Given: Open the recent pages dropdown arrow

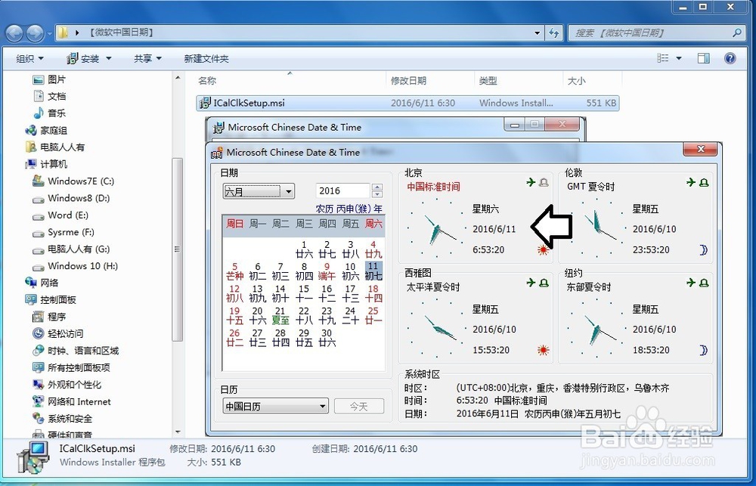Looking at the screenshot, I should pos(50,33).
